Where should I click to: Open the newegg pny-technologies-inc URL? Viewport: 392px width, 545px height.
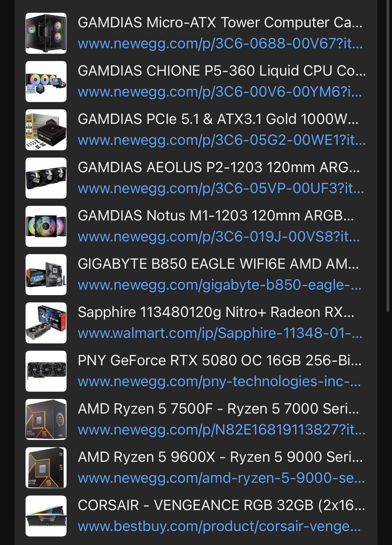pyautogui.click(x=219, y=382)
